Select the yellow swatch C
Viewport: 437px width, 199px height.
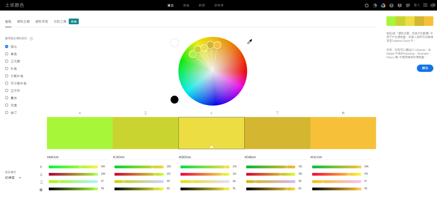point(212,133)
